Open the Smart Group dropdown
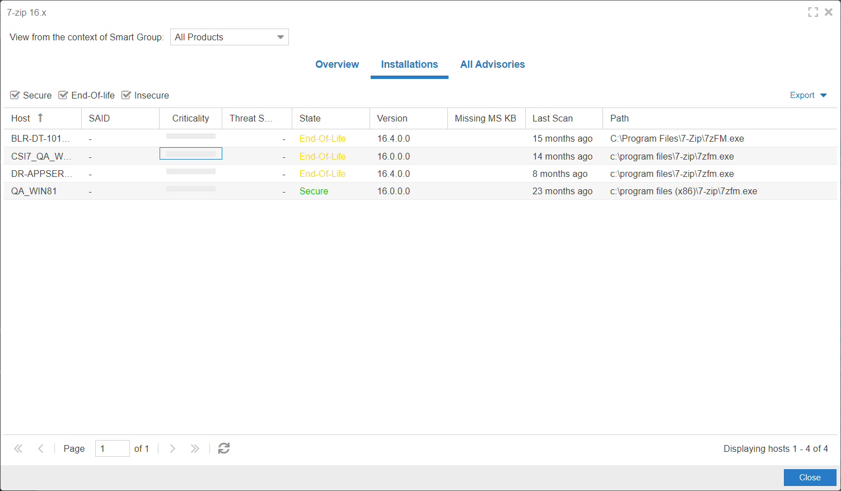The width and height of the screenshot is (841, 491). click(x=230, y=37)
